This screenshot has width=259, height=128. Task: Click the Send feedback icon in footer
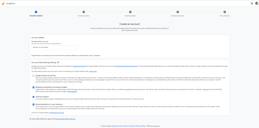pos(148,126)
